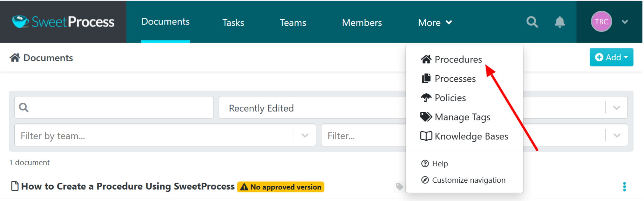Expand the account menu chevron beside avatar
Viewport: 644px width, 201px height.
[625, 22]
